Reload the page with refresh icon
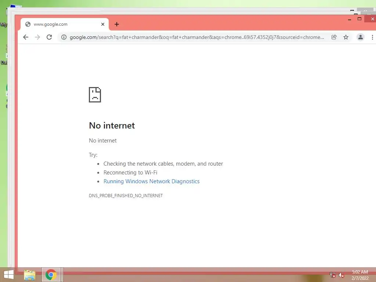This screenshot has width=376, height=282. 49,37
